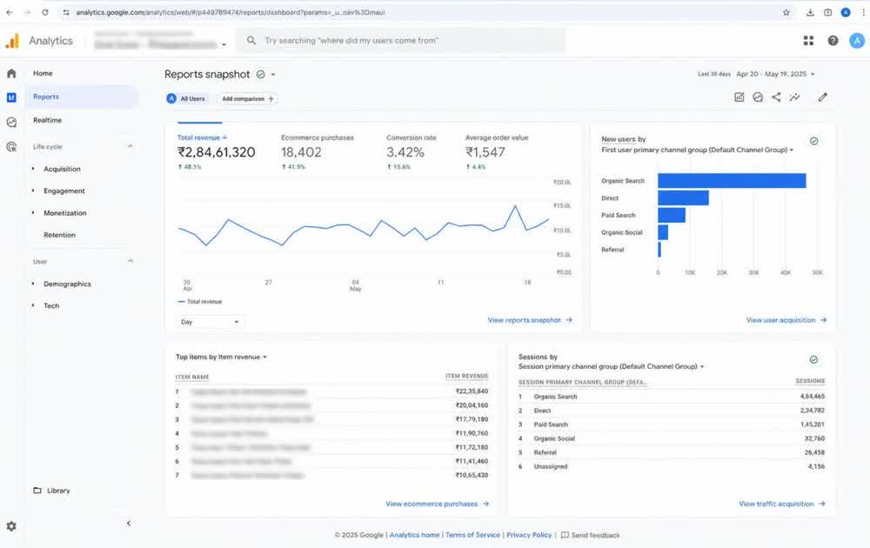
Task: Click the Reports chart icon in rail
Action: pos(11,97)
